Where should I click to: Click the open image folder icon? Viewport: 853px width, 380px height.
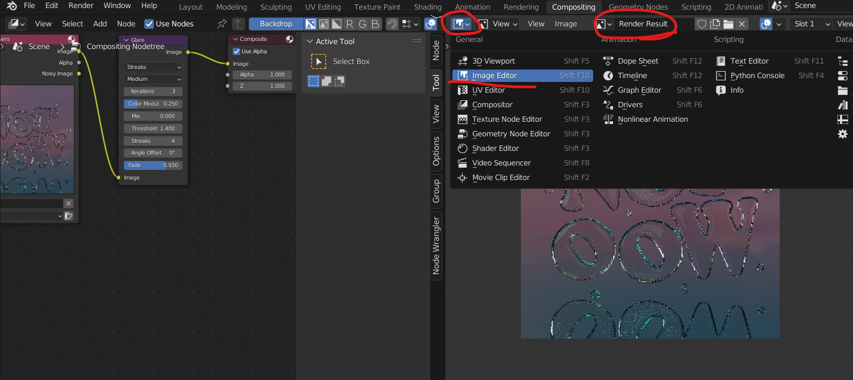[728, 24]
